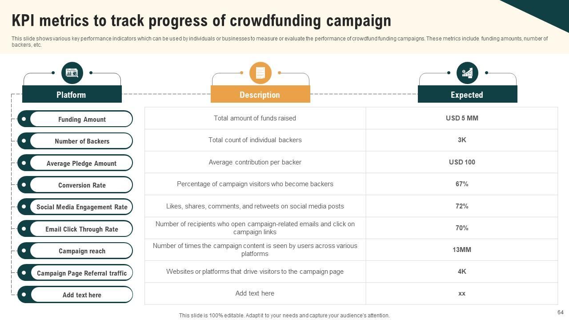
Task: Select the orange Description header tab
Action: [260, 95]
